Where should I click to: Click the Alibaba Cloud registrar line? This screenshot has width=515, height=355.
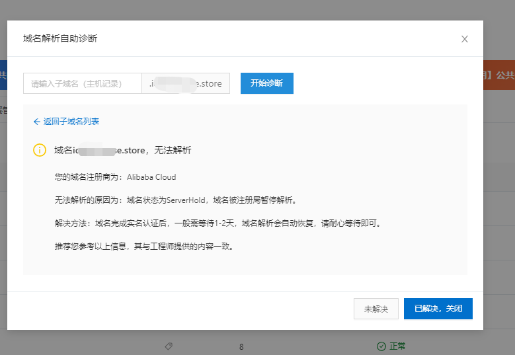tap(115, 177)
